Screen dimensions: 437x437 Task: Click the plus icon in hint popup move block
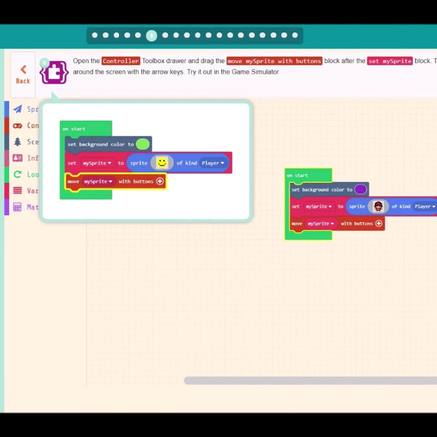160,181
